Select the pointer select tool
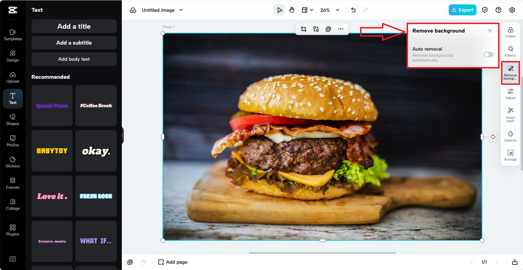The height and width of the screenshot is (270, 523). [x=279, y=10]
